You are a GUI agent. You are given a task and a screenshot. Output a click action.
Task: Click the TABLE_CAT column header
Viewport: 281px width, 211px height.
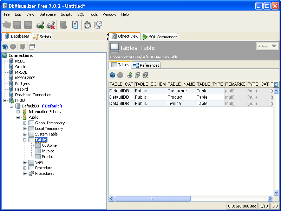point(121,84)
